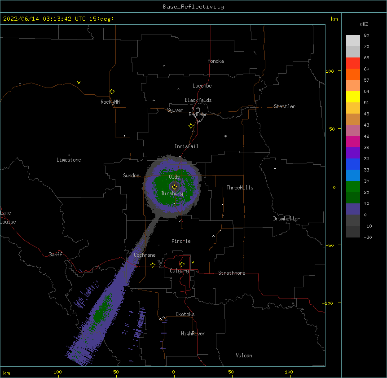Click the Blackfalds city label
The image size is (387, 378).
pos(198,100)
